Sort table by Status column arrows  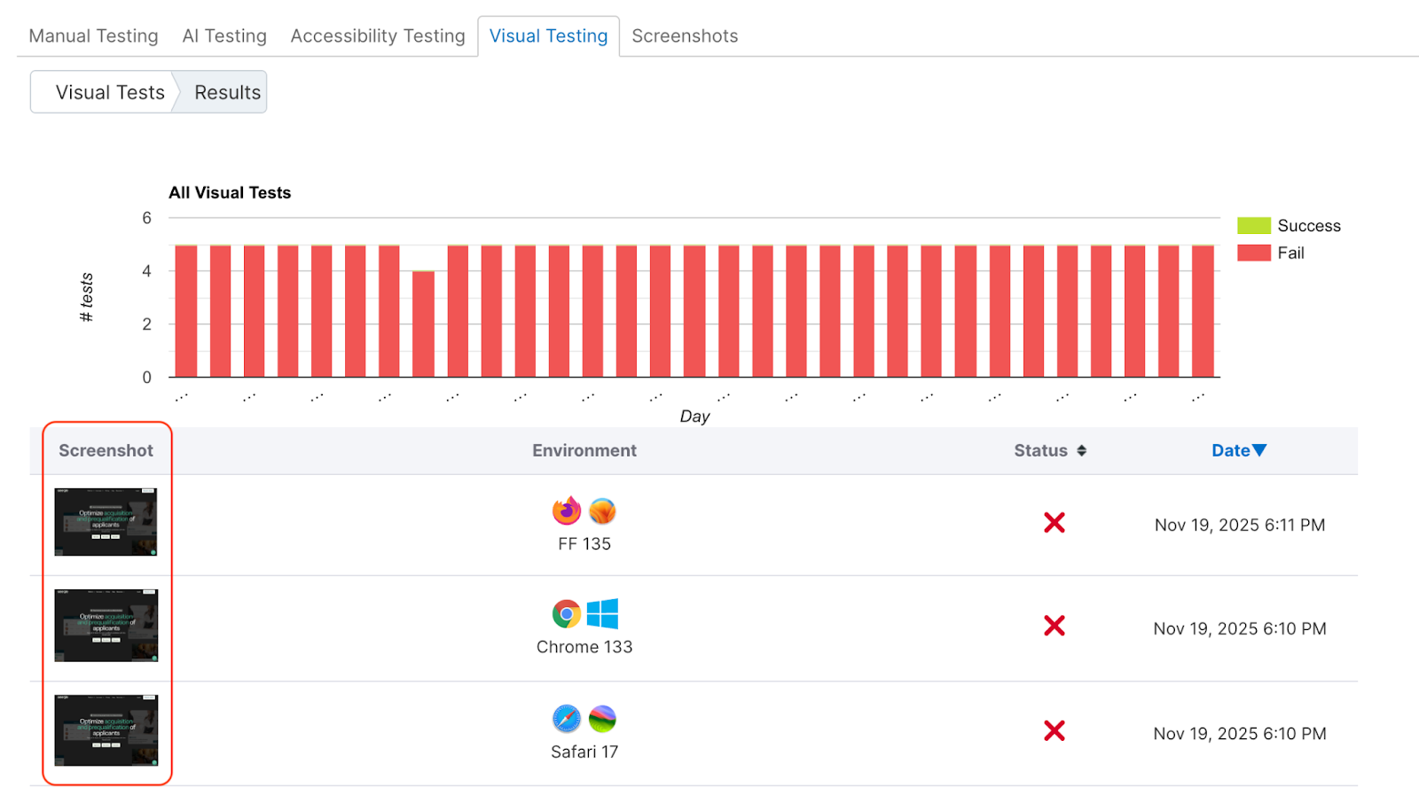1081,451
